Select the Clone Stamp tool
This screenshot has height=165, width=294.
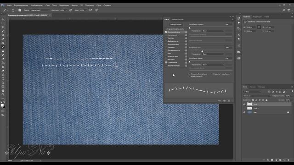pos(3,51)
